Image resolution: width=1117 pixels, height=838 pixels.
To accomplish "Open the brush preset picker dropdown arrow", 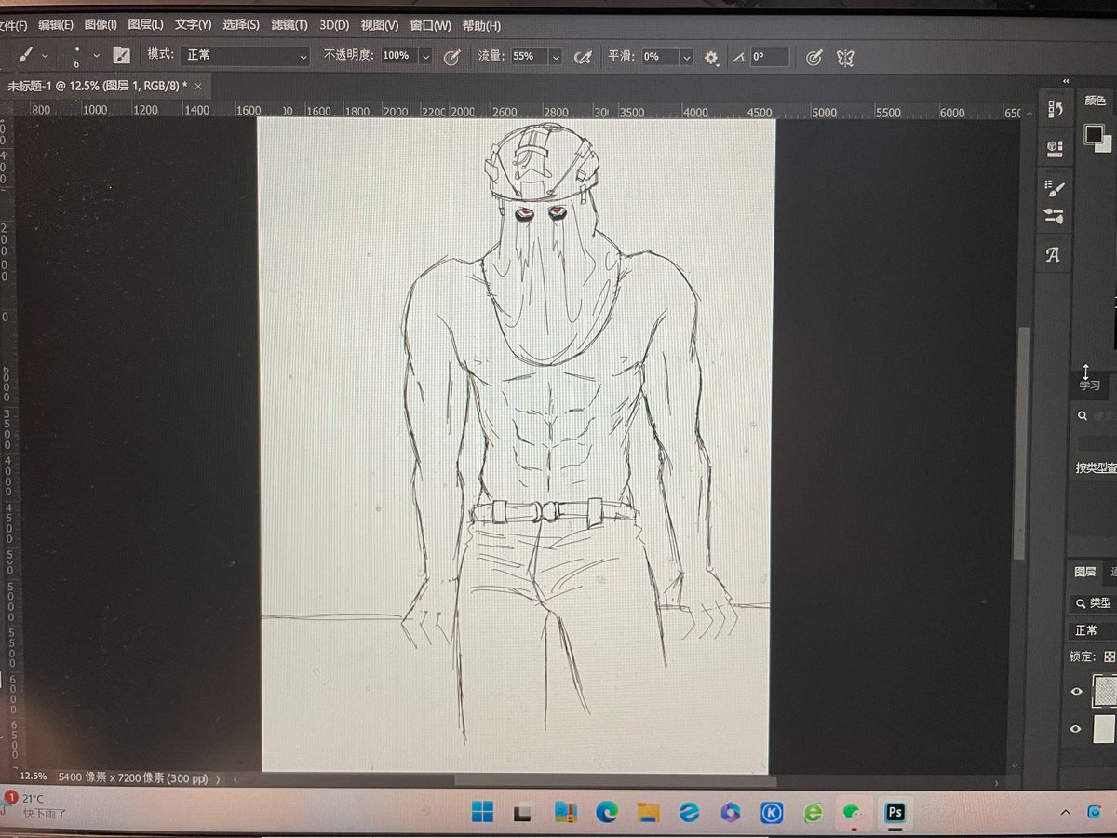I will point(96,55).
